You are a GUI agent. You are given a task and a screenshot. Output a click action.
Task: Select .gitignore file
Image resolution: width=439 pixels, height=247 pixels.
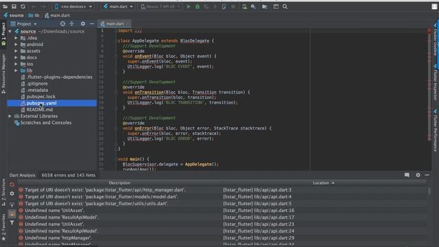[37, 84]
